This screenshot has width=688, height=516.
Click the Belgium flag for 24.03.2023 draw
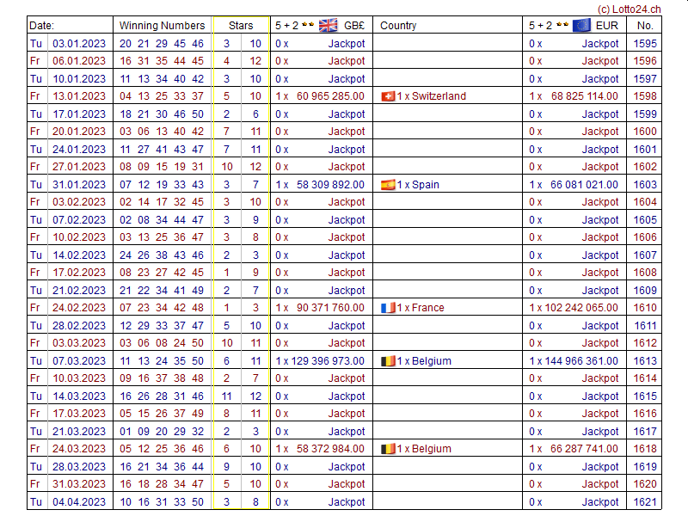point(388,449)
